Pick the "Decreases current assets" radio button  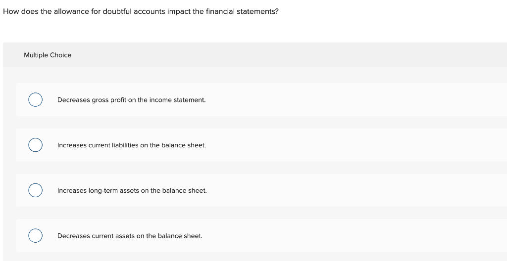tap(35, 235)
